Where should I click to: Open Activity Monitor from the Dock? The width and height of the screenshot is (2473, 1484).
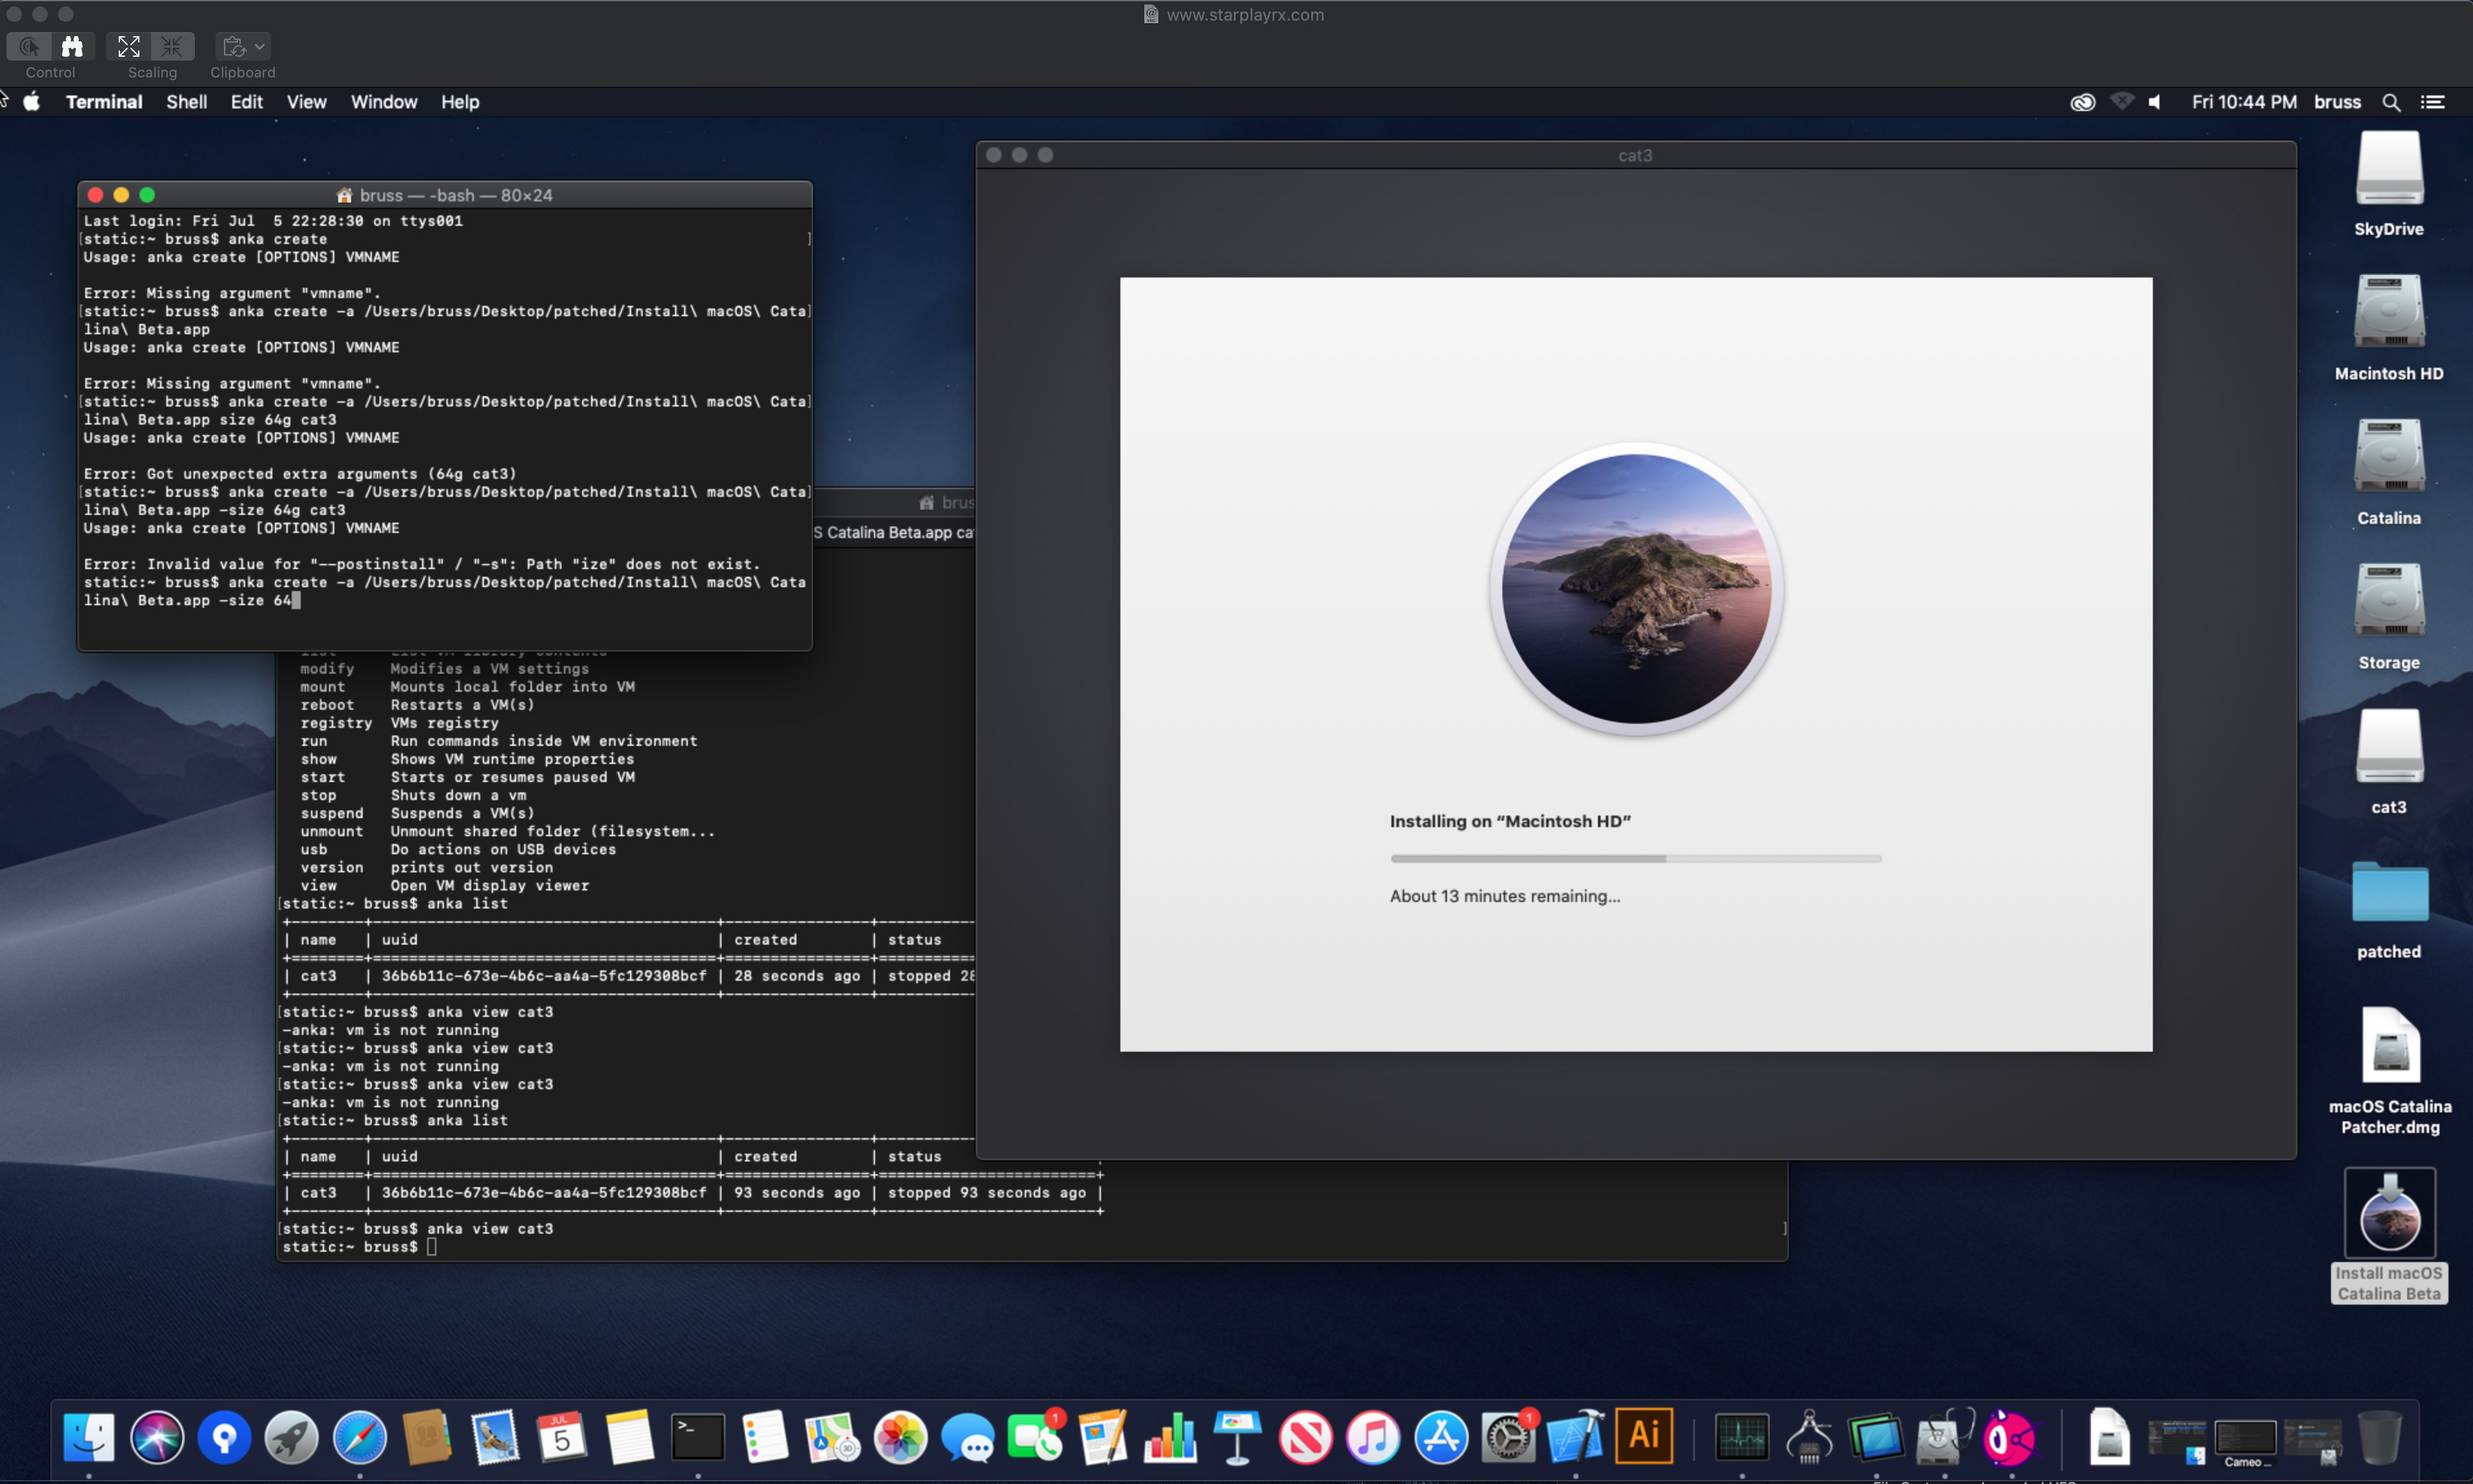pyautogui.click(x=1742, y=1438)
